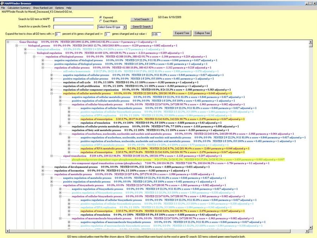Click the horizontal scrollbar right arrow
317x238 pixels.
tap(307, 231)
